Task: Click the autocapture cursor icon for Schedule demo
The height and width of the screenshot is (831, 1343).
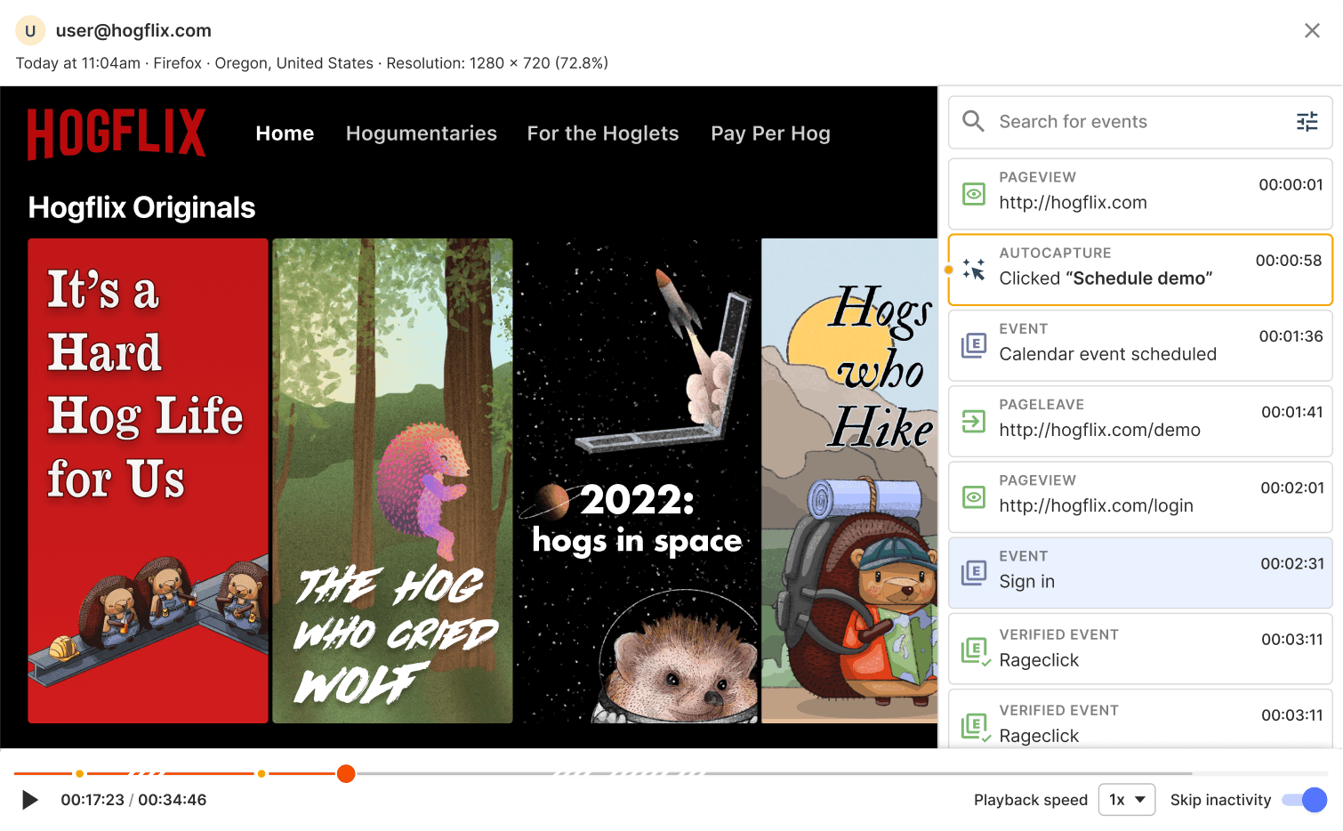Action: coord(974,270)
